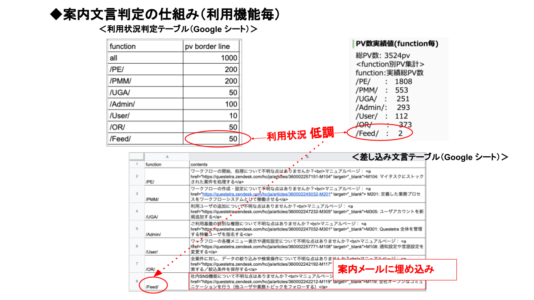Screen dimensions: 534x300
Task: Click the blue questetra.zendesk.com M201 hyperlink
Action: click(x=266, y=194)
